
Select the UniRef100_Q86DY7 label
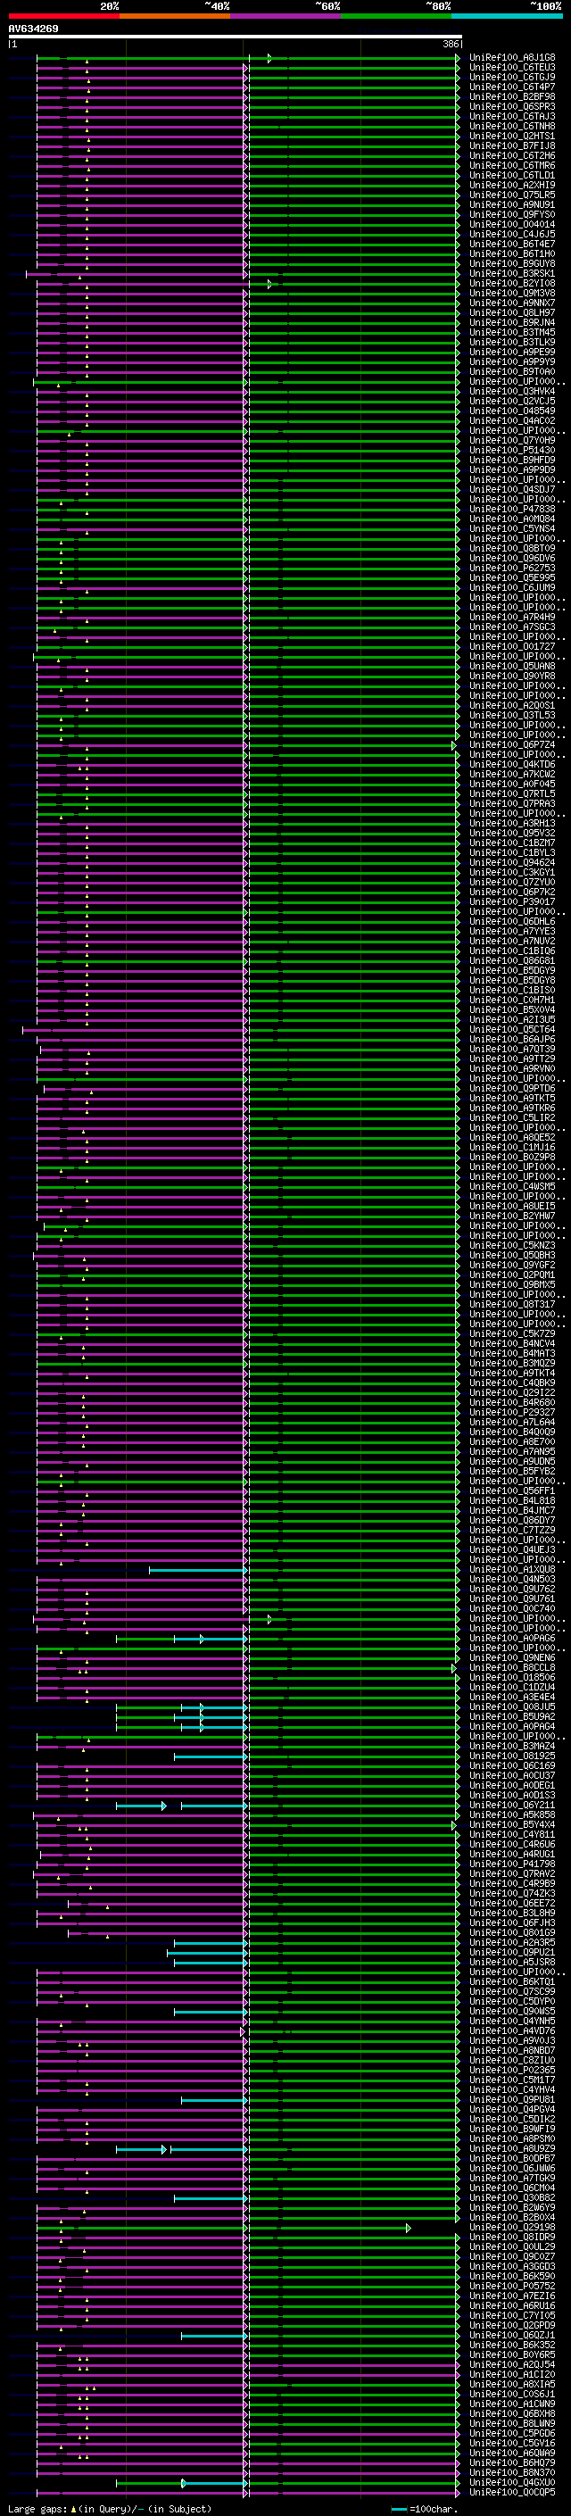coord(512,1521)
